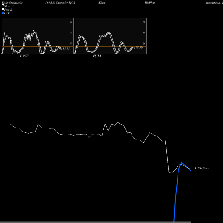The image size is (223, 223).
Task: Click the FAST stochastic chart panel
Action: tap(37, 36)
